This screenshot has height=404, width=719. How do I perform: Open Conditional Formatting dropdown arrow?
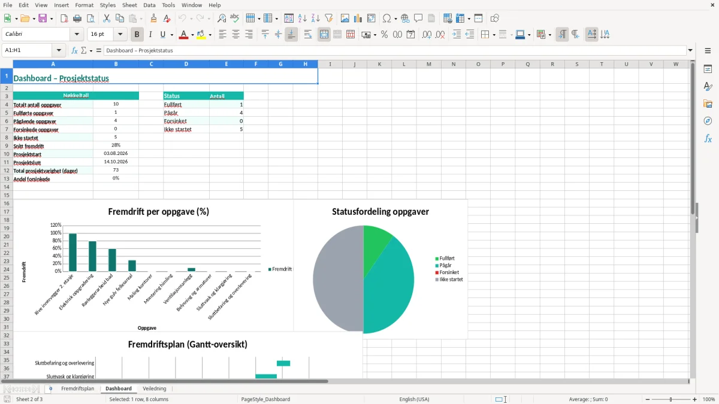click(549, 35)
